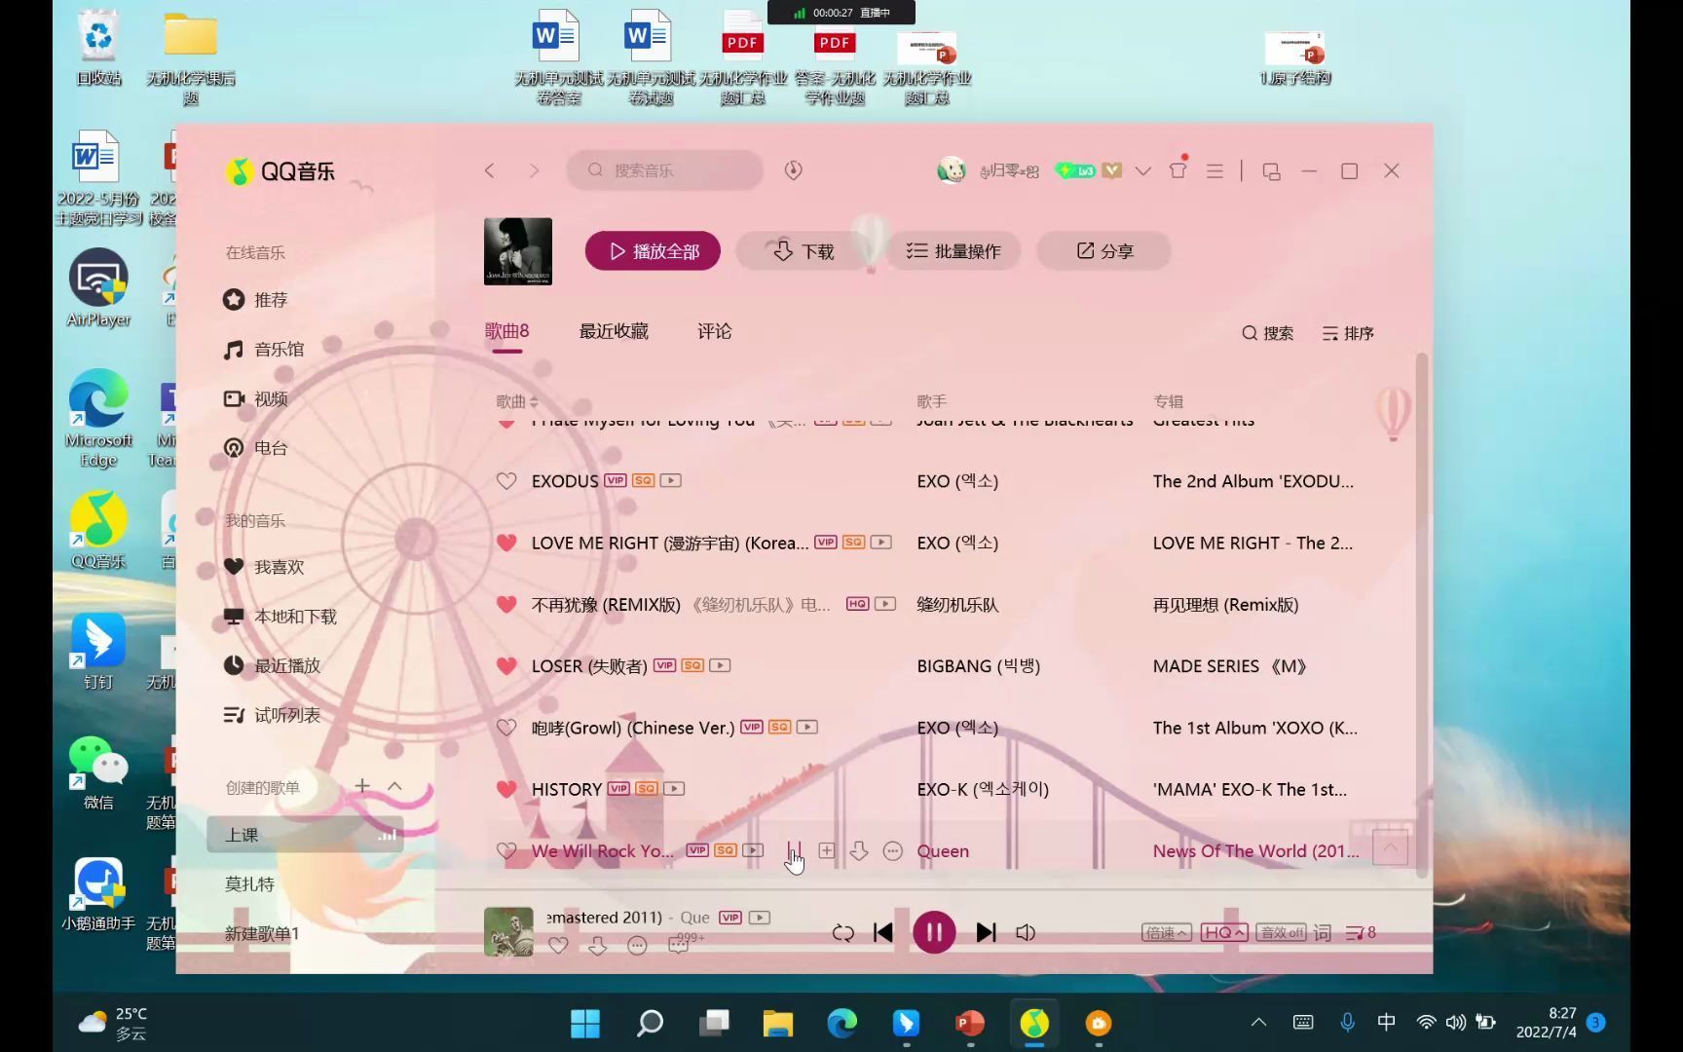The height and width of the screenshot is (1052, 1683).
Task: Expand the 倍速 playback speed menu
Action: click(1166, 933)
